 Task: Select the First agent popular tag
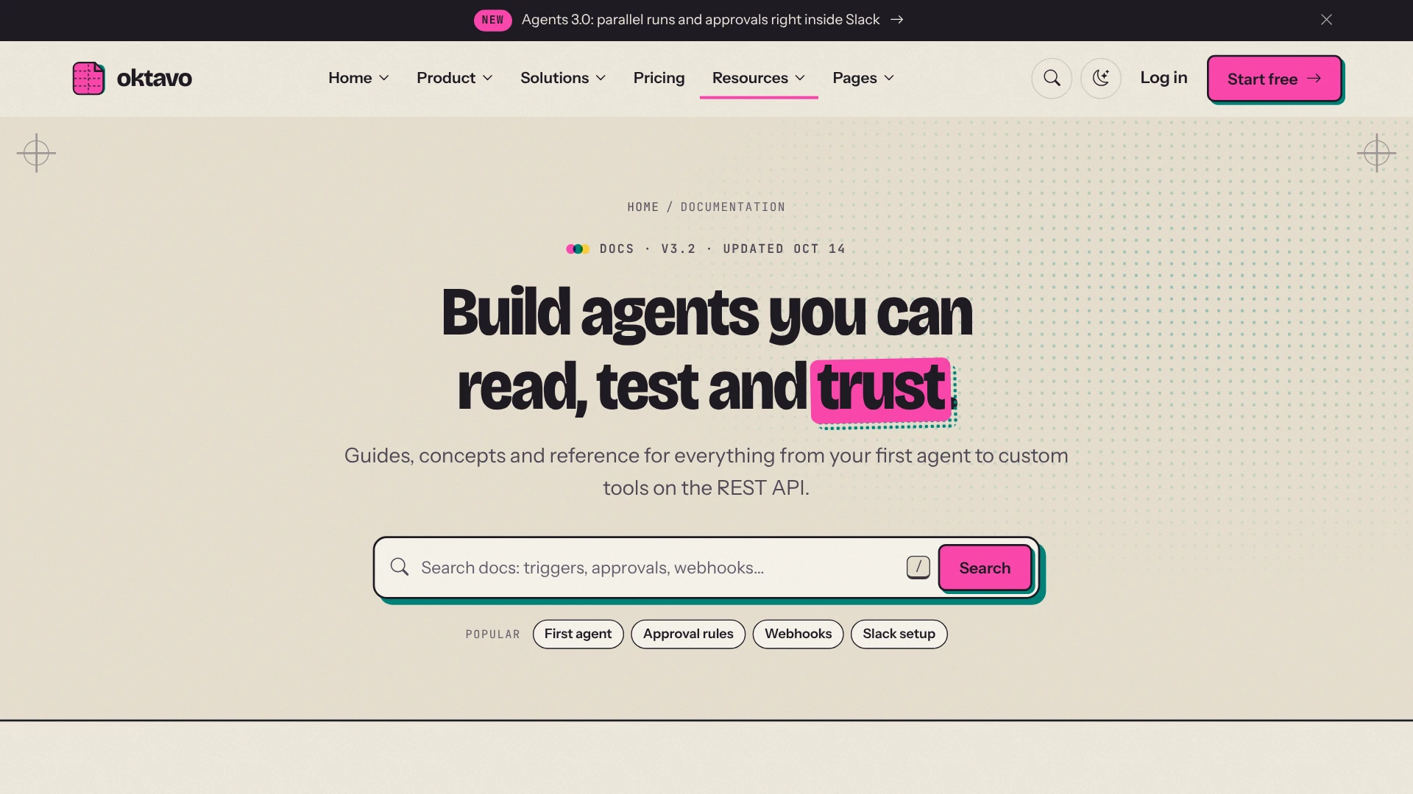pos(578,634)
